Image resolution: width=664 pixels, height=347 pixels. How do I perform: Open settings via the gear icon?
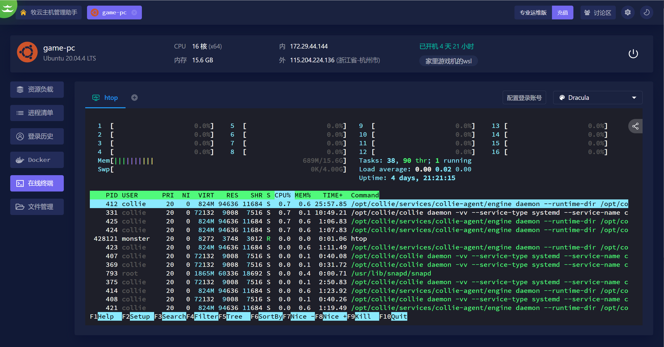(x=628, y=12)
